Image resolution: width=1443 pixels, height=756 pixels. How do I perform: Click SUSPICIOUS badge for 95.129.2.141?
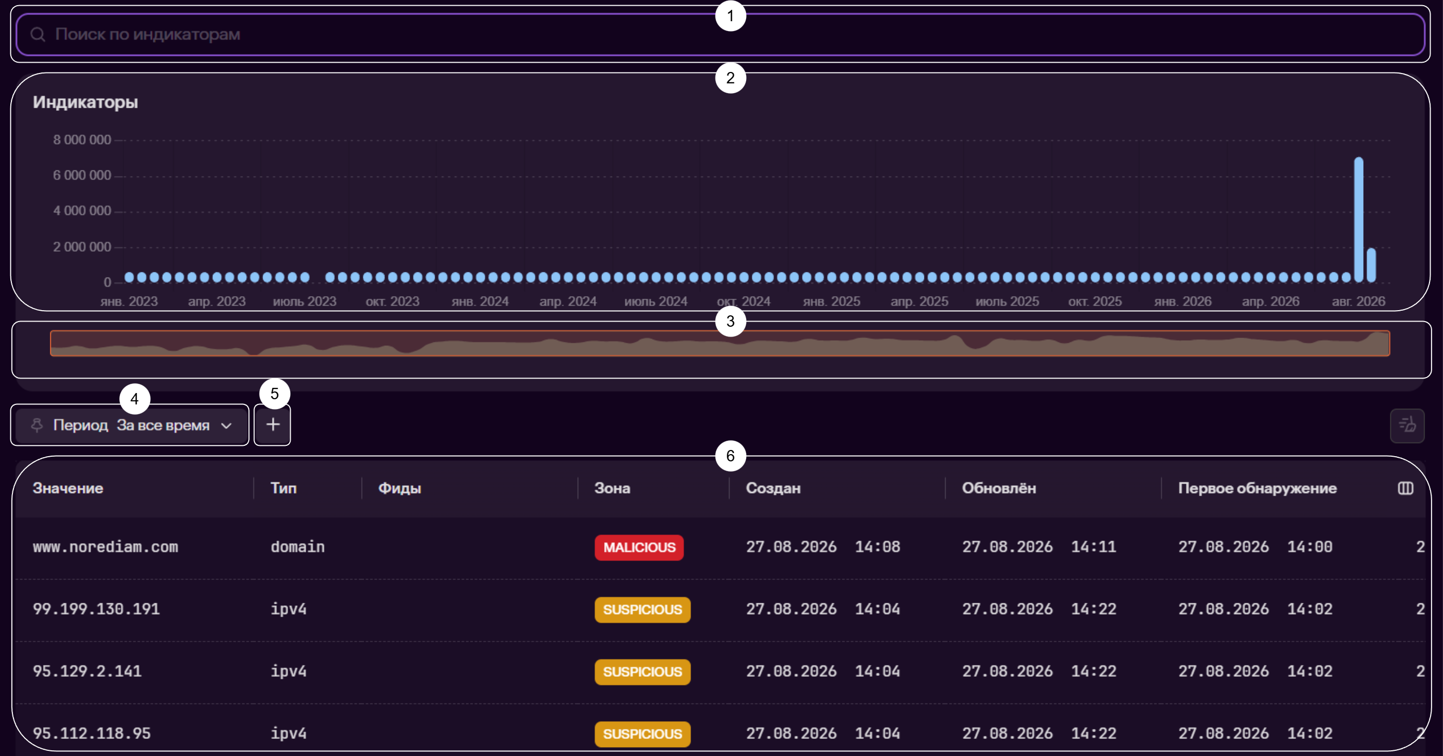coord(642,672)
